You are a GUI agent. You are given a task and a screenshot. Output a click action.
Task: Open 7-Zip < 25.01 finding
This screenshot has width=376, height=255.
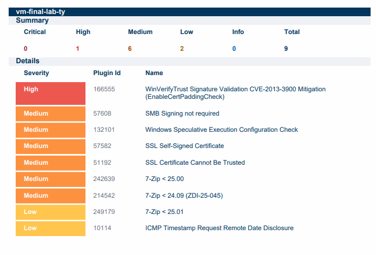(x=164, y=212)
